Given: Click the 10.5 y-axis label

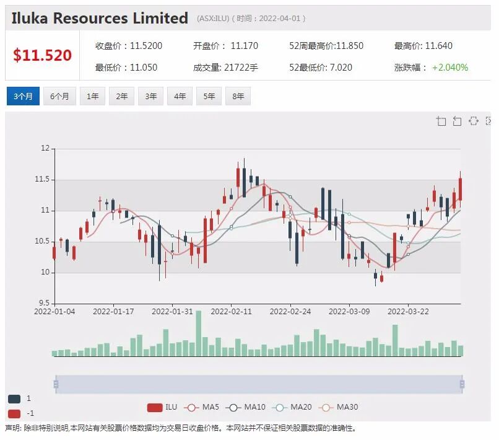Looking at the screenshot, I should click(42, 241).
